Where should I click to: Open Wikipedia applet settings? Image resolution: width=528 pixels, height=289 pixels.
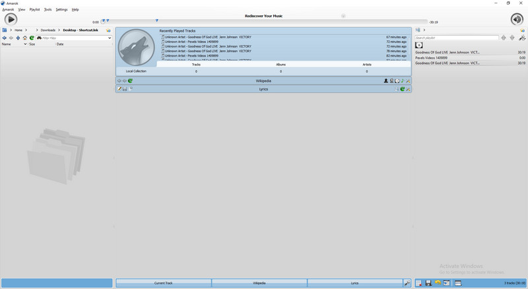click(x=408, y=81)
